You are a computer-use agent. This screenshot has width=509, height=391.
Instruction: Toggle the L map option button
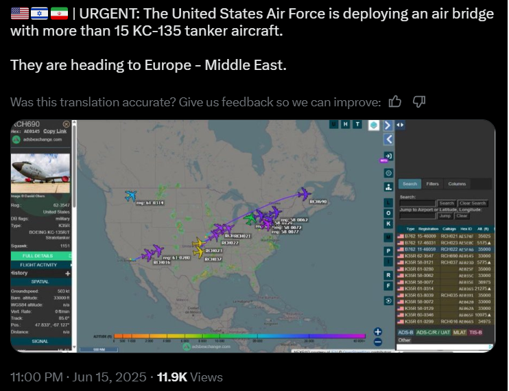pos(388,203)
